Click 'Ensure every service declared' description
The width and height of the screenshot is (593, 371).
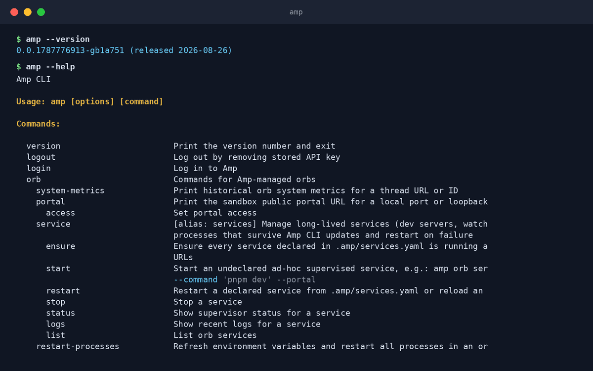coord(331,246)
